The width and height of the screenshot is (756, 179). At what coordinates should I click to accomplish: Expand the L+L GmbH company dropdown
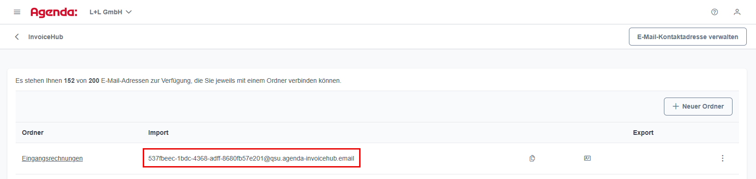110,12
